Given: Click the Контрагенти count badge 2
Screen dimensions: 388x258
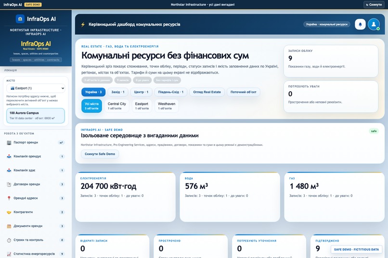Looking at the screenshot, I should point(62,212).
